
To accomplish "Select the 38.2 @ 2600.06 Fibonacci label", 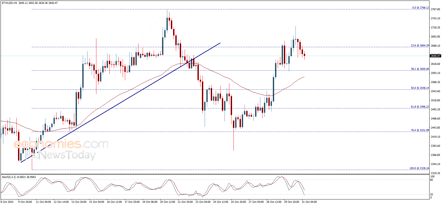I will pos(420,69).
